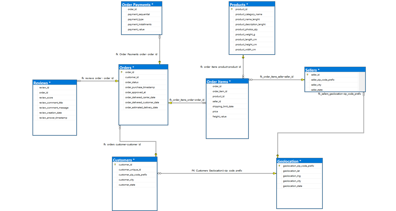Select the Geolocation table header
Image resolution: width=396 pixels, height=211 pixels.
(x=299, y=161)
